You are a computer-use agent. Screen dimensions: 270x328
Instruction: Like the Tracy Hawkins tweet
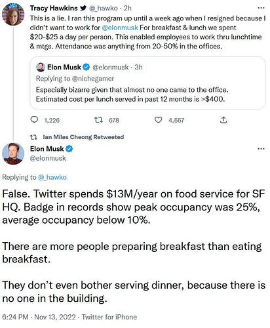[159, 120]
